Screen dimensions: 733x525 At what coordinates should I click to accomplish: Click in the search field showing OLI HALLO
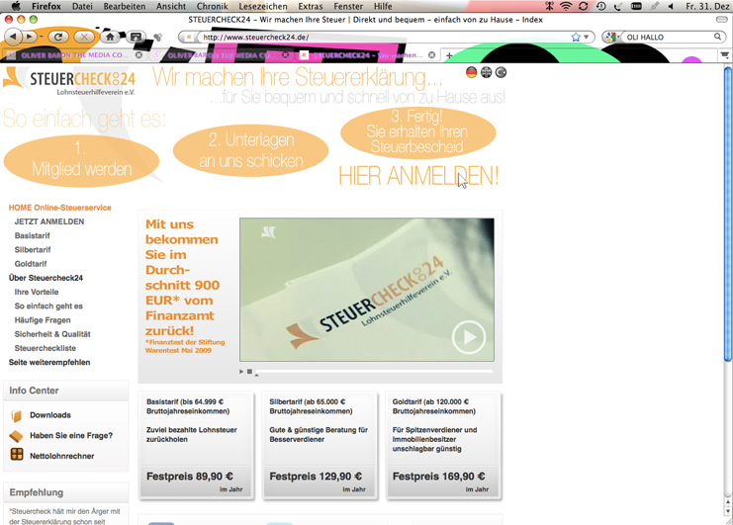(669, 37)
